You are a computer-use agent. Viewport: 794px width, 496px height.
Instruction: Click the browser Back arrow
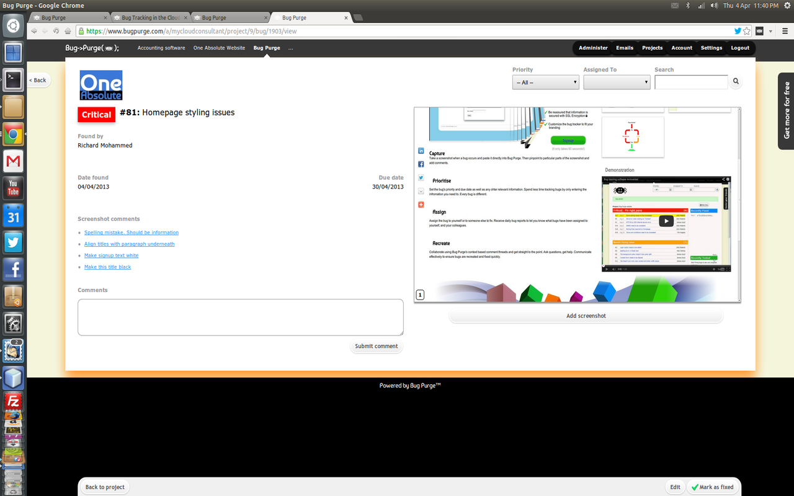pos(34,31)
